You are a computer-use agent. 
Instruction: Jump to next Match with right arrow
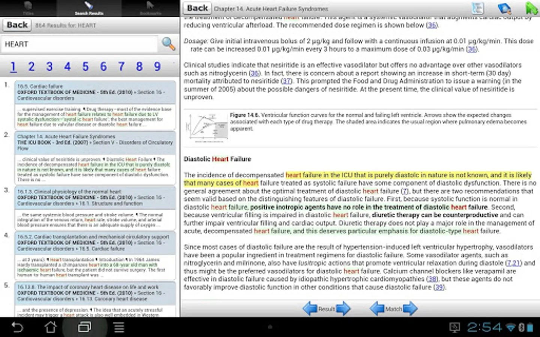410,309
